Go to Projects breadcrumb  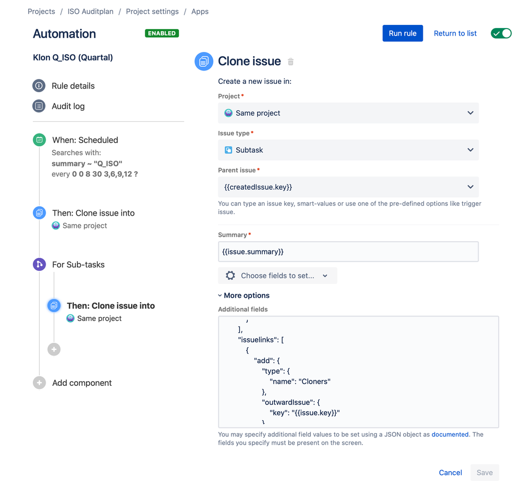[41, 12]
